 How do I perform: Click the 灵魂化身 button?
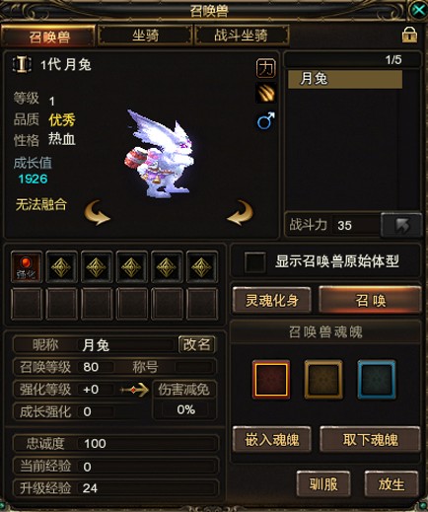(272, 300)
